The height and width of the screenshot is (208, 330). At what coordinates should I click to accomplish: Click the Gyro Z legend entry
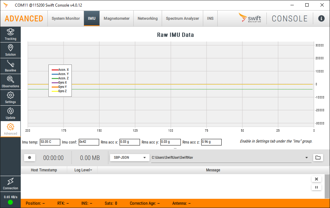point(59,91)
